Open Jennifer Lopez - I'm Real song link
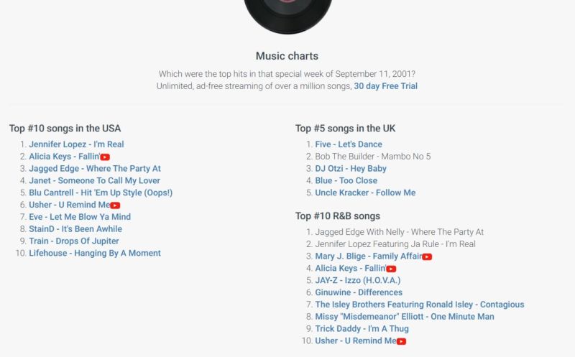The image size is (575, 357). point(76,144)
